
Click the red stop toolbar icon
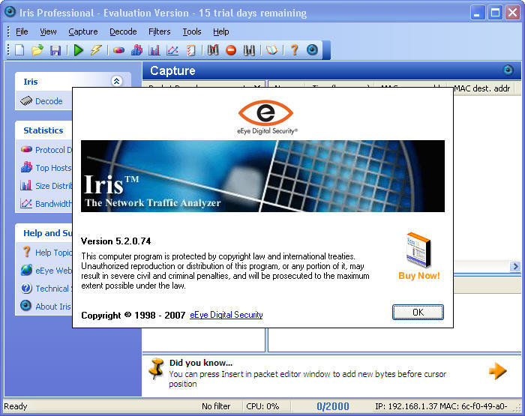231,50
